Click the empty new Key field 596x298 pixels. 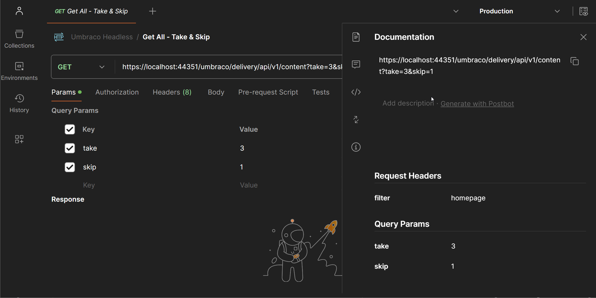[89, 185]
